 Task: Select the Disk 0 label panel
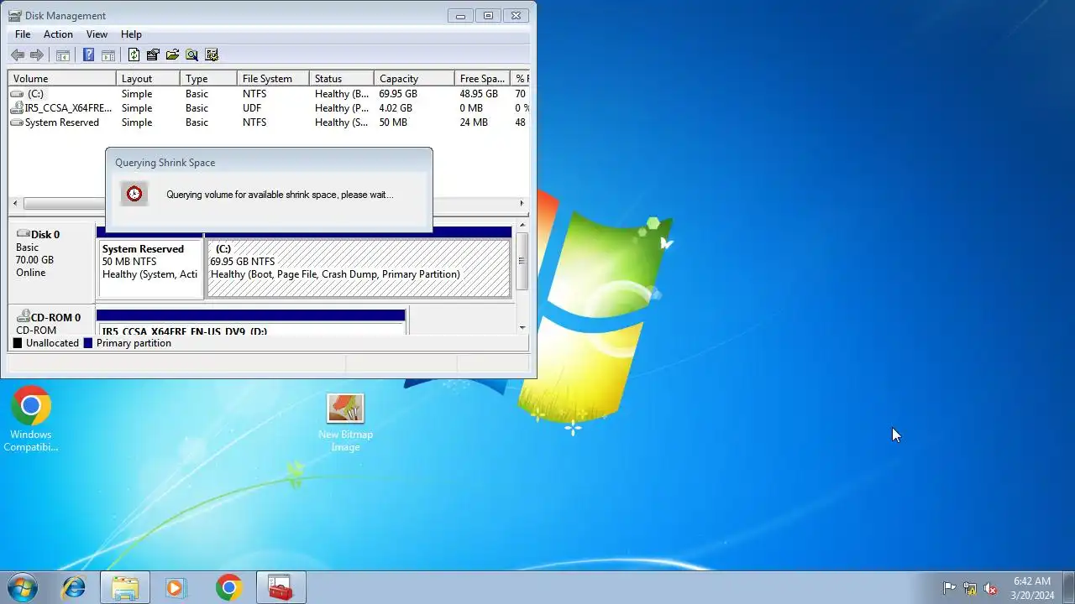click(51, 263)
